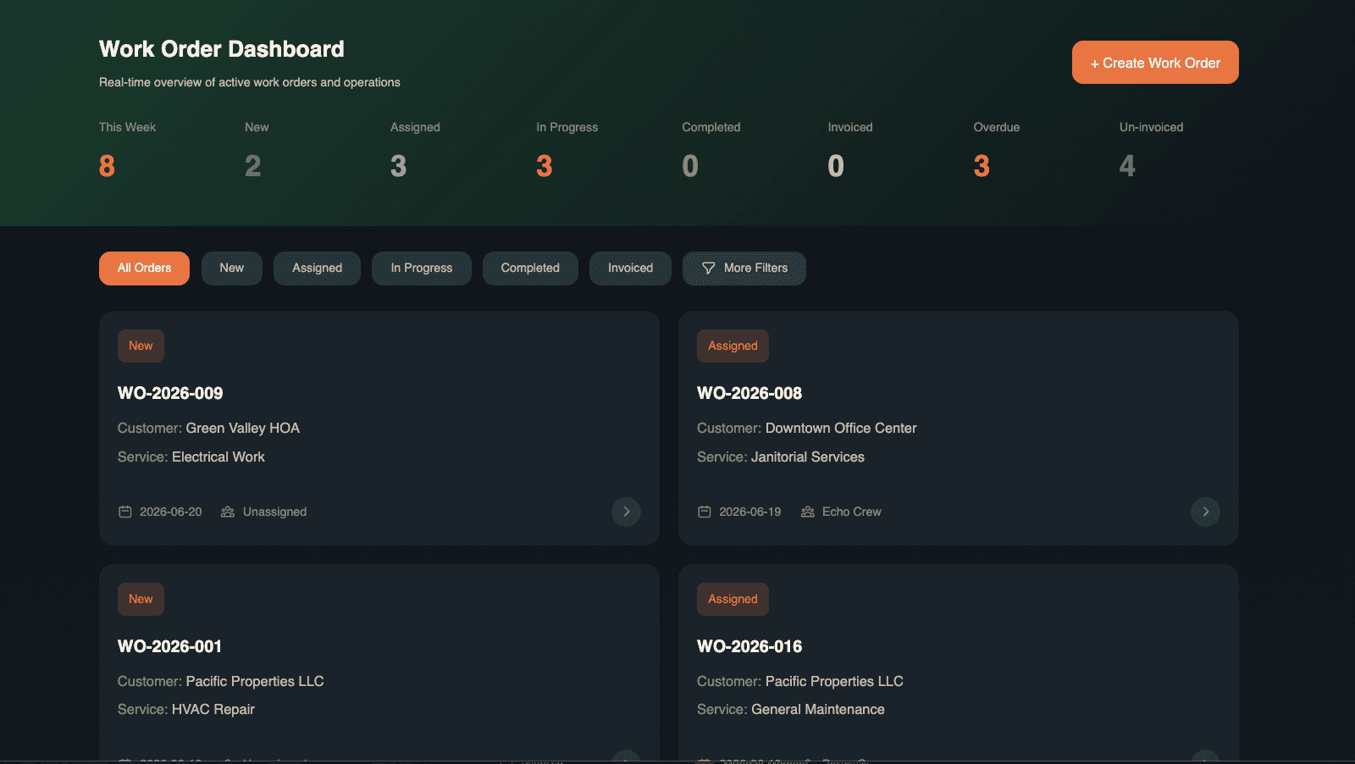Image resolution: width=1355 pixels, height=764 pixels.
Task: Click the New stat count 2
Action: [253, 166]
